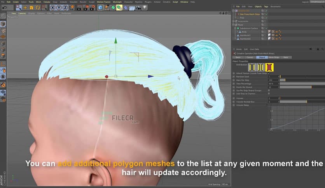
Task: Click the Light bulb icon
Action: pos(145,8)
